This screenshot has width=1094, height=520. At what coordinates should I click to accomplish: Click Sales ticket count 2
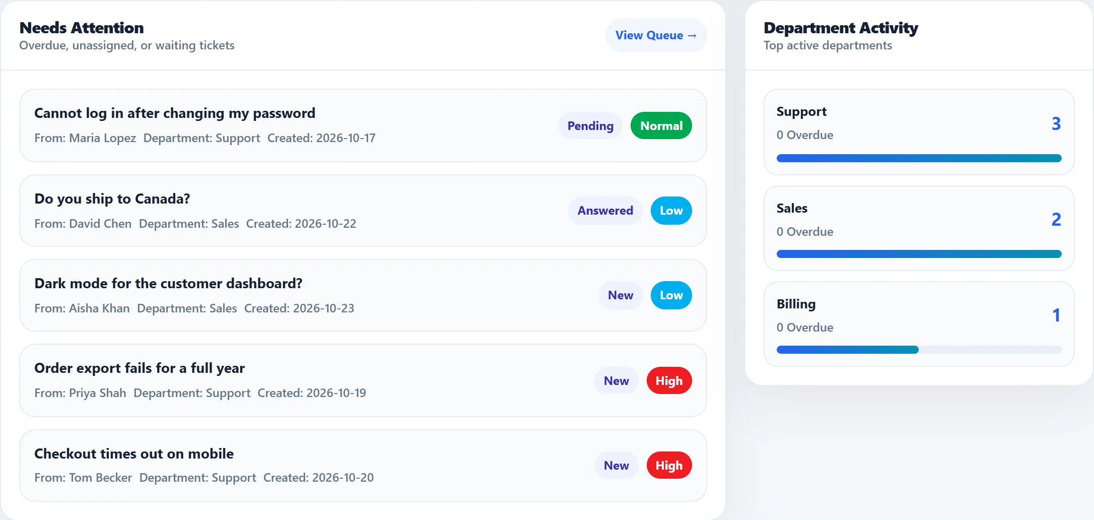coord(1056,219)
